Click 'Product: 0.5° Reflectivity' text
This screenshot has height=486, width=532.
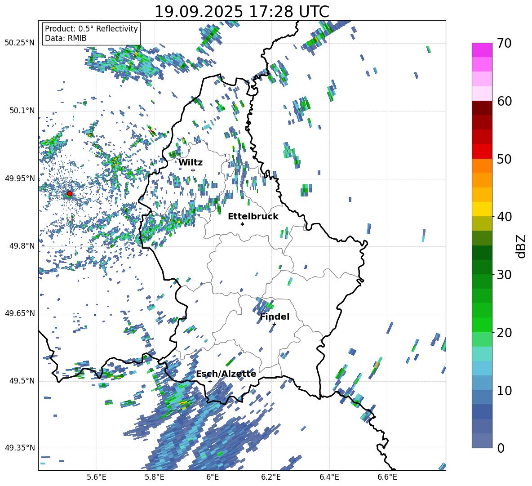coord(91,28)
